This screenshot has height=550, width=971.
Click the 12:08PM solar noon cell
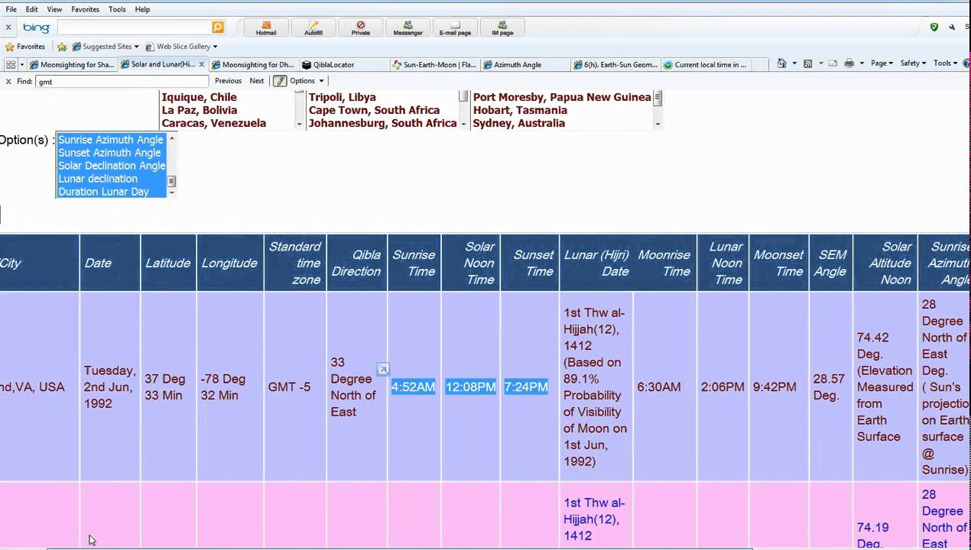tap(470, 387)
